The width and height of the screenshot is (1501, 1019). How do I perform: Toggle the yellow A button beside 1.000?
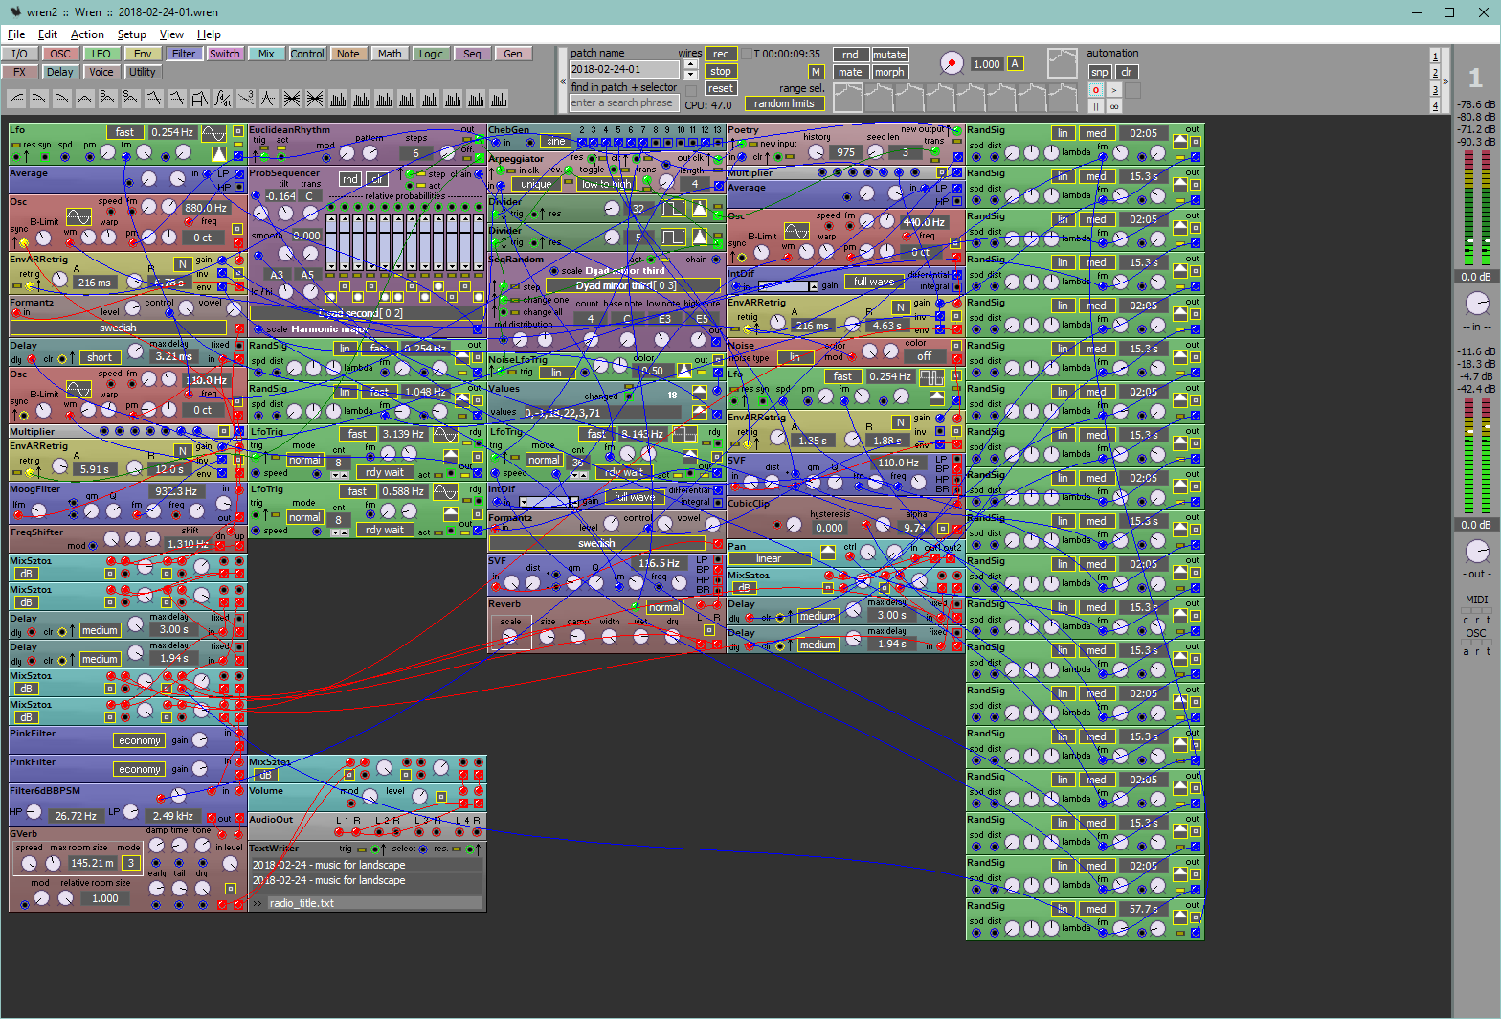pyautogui.click(x=1015, y=63)
